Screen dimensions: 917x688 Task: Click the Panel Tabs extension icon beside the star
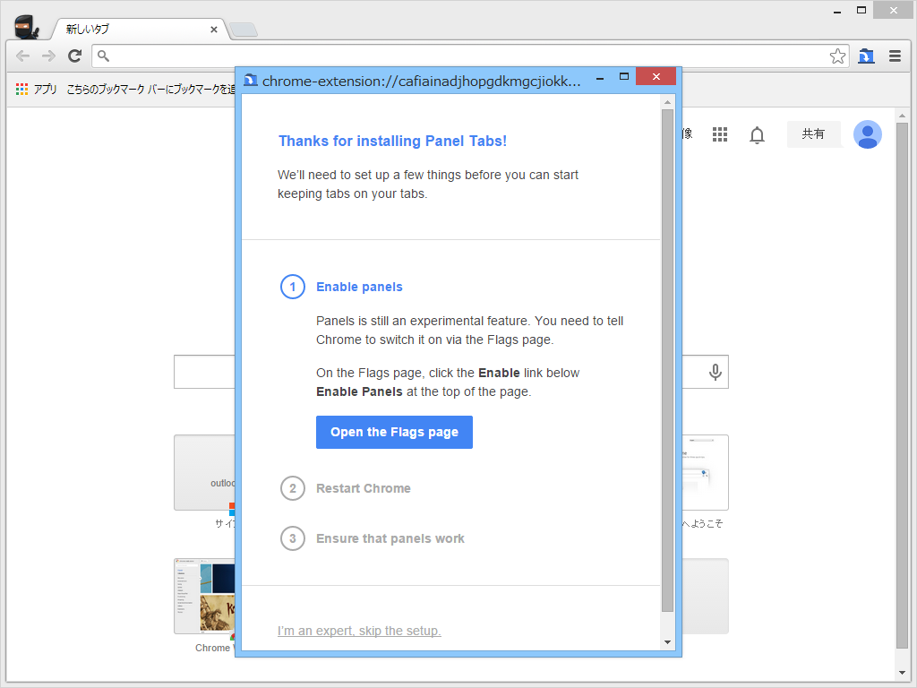[x=866, y=55]
